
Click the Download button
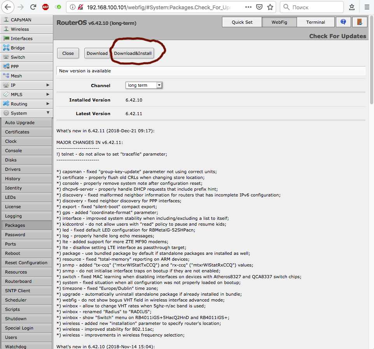97,53
